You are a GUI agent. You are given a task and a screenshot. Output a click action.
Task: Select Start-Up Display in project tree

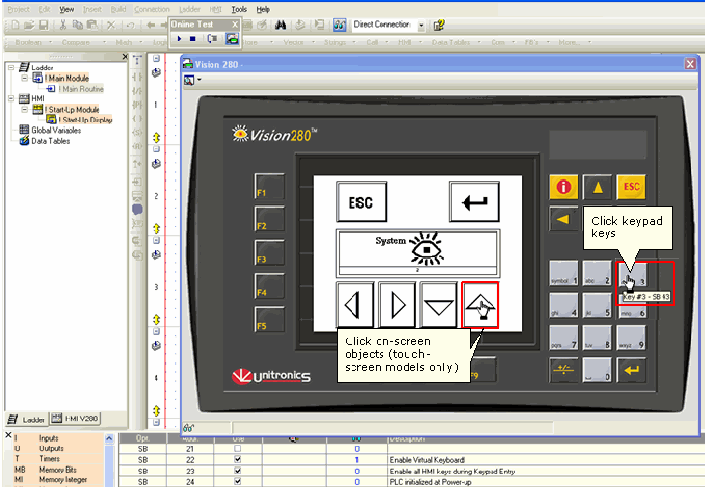click(x=85, y=120)
